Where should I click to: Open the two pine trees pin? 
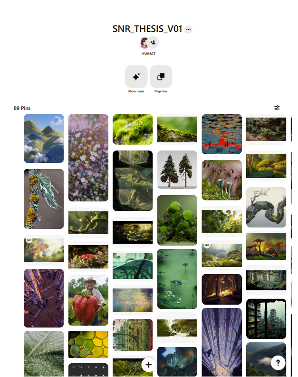click(x=177, y=170)
